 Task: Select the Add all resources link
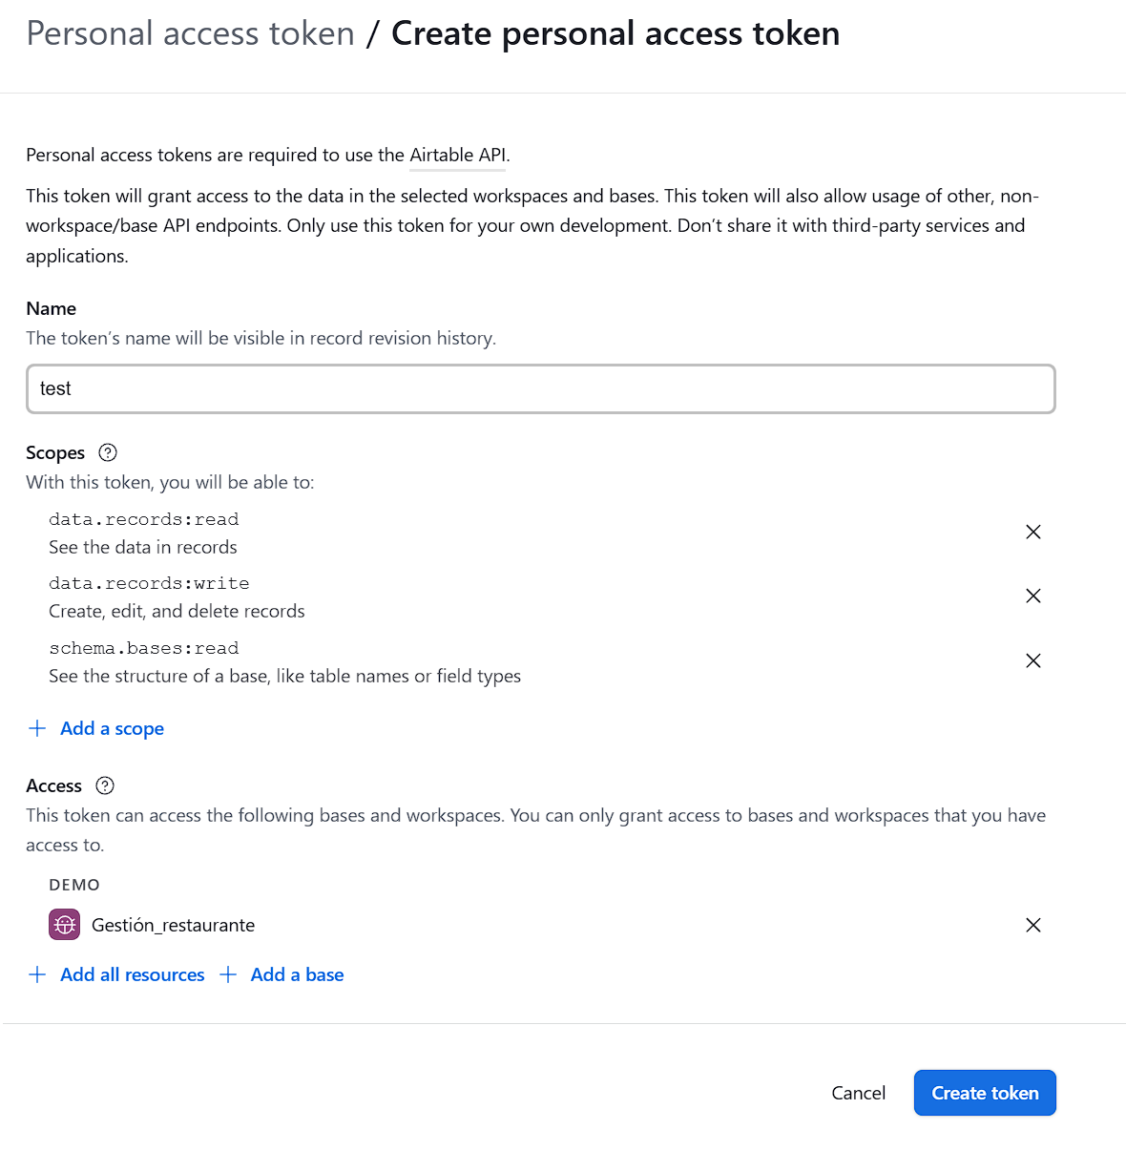(x=132, y=974)
